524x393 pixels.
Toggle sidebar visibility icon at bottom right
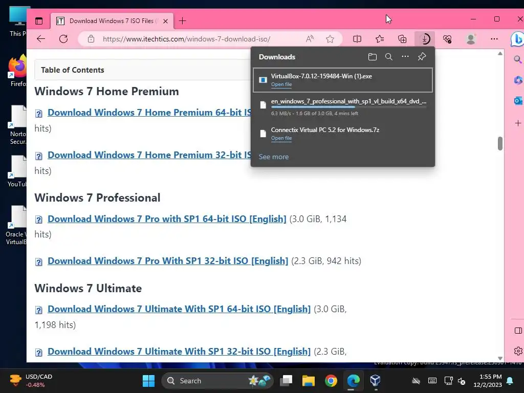tap(518, 331)
